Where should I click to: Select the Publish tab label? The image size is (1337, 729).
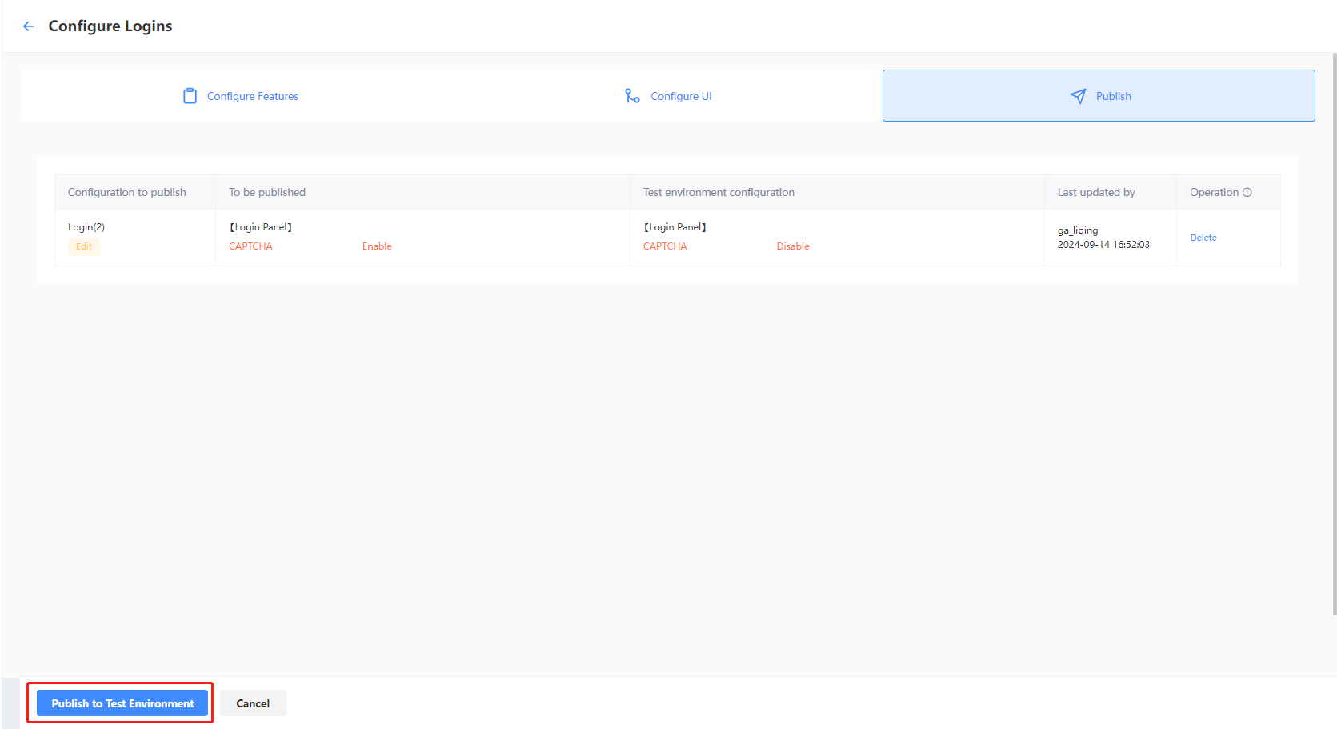1113,97
